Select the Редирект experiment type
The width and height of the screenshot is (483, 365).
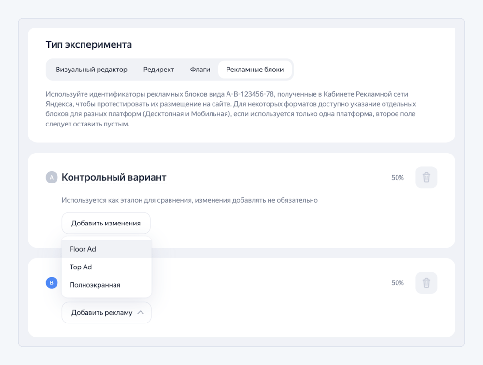[158, 70]
